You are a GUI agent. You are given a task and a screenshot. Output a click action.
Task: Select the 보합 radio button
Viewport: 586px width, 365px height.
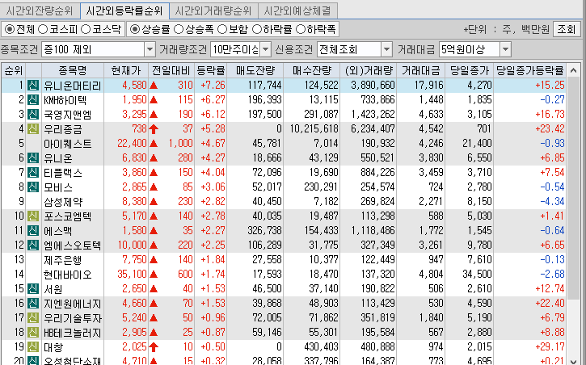coord(222,29)
